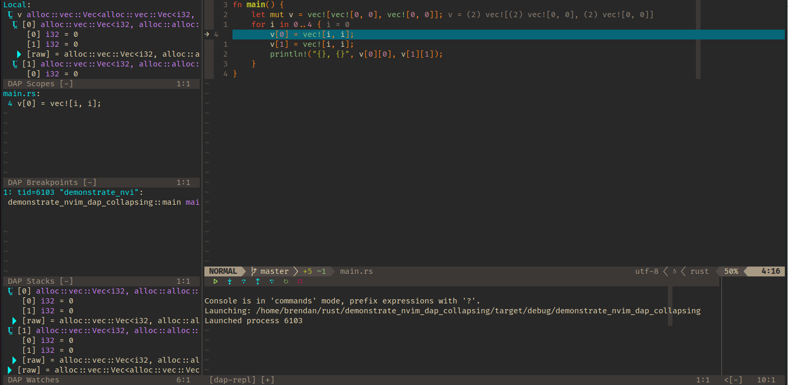
Task: Click the git branch icon in statusline
Action: pyautogui.click(x=253, y=271)
